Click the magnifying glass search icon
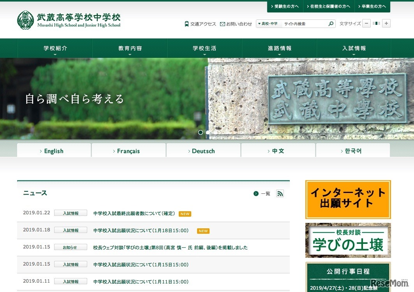The width and height of the screenshot is (414, 292). [x=331, y=23]
